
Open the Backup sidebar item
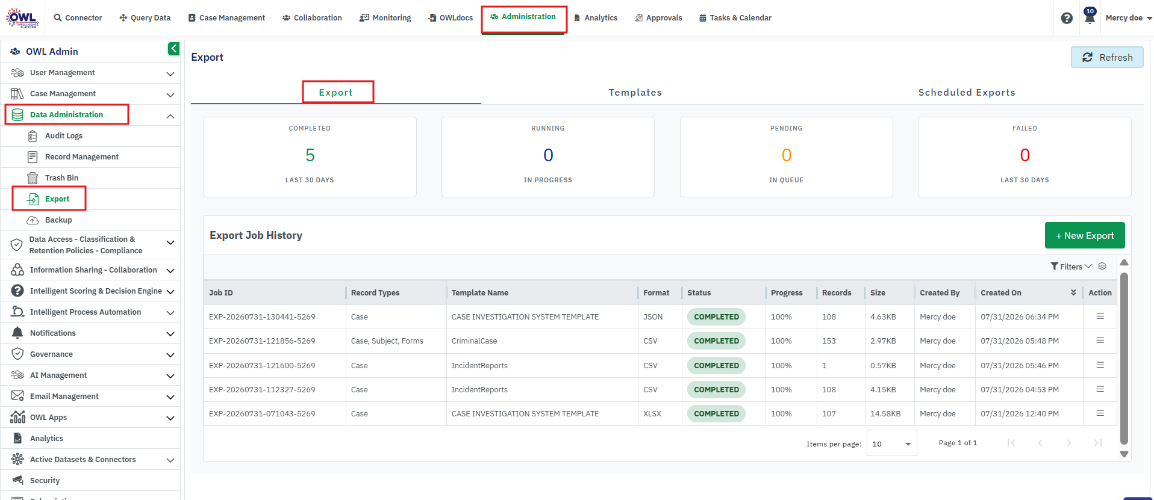tap(58, 220)
